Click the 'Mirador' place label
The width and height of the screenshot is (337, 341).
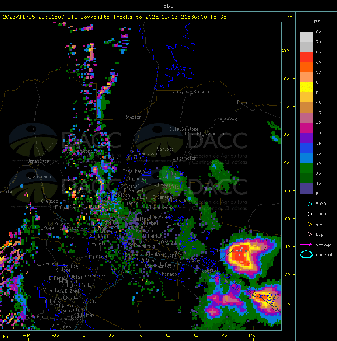[x=171, y=275]
